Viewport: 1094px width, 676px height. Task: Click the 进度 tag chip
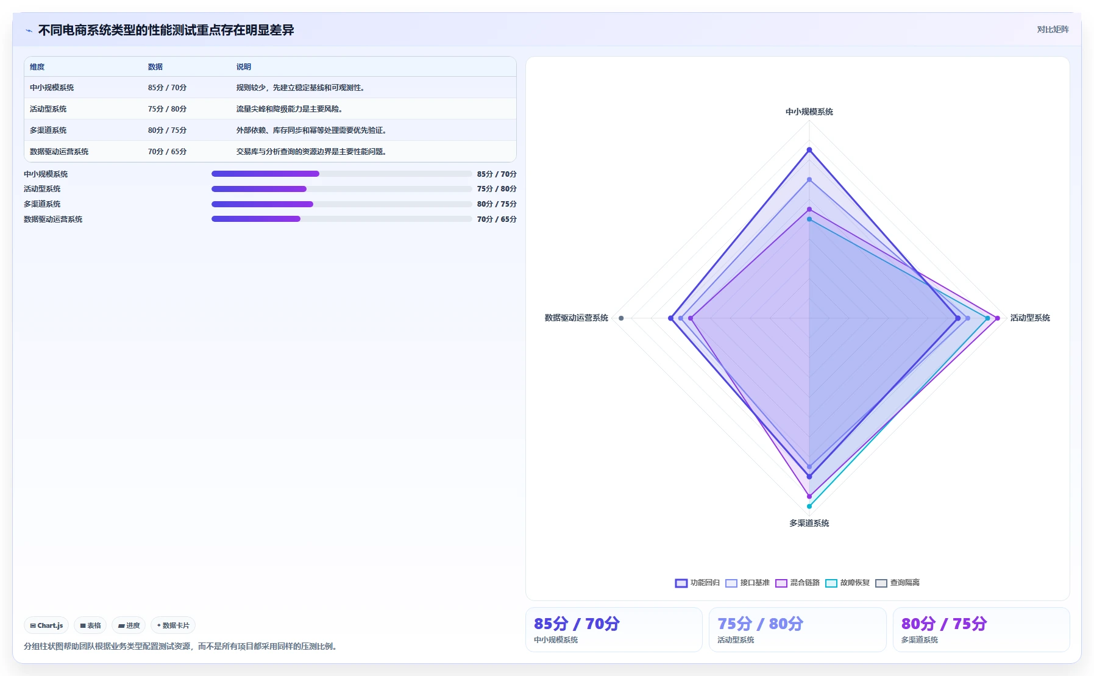129,625
